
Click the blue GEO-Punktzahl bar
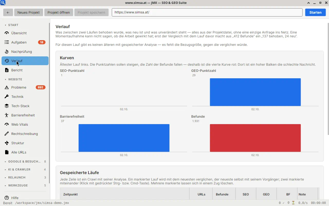coord(255,92)
